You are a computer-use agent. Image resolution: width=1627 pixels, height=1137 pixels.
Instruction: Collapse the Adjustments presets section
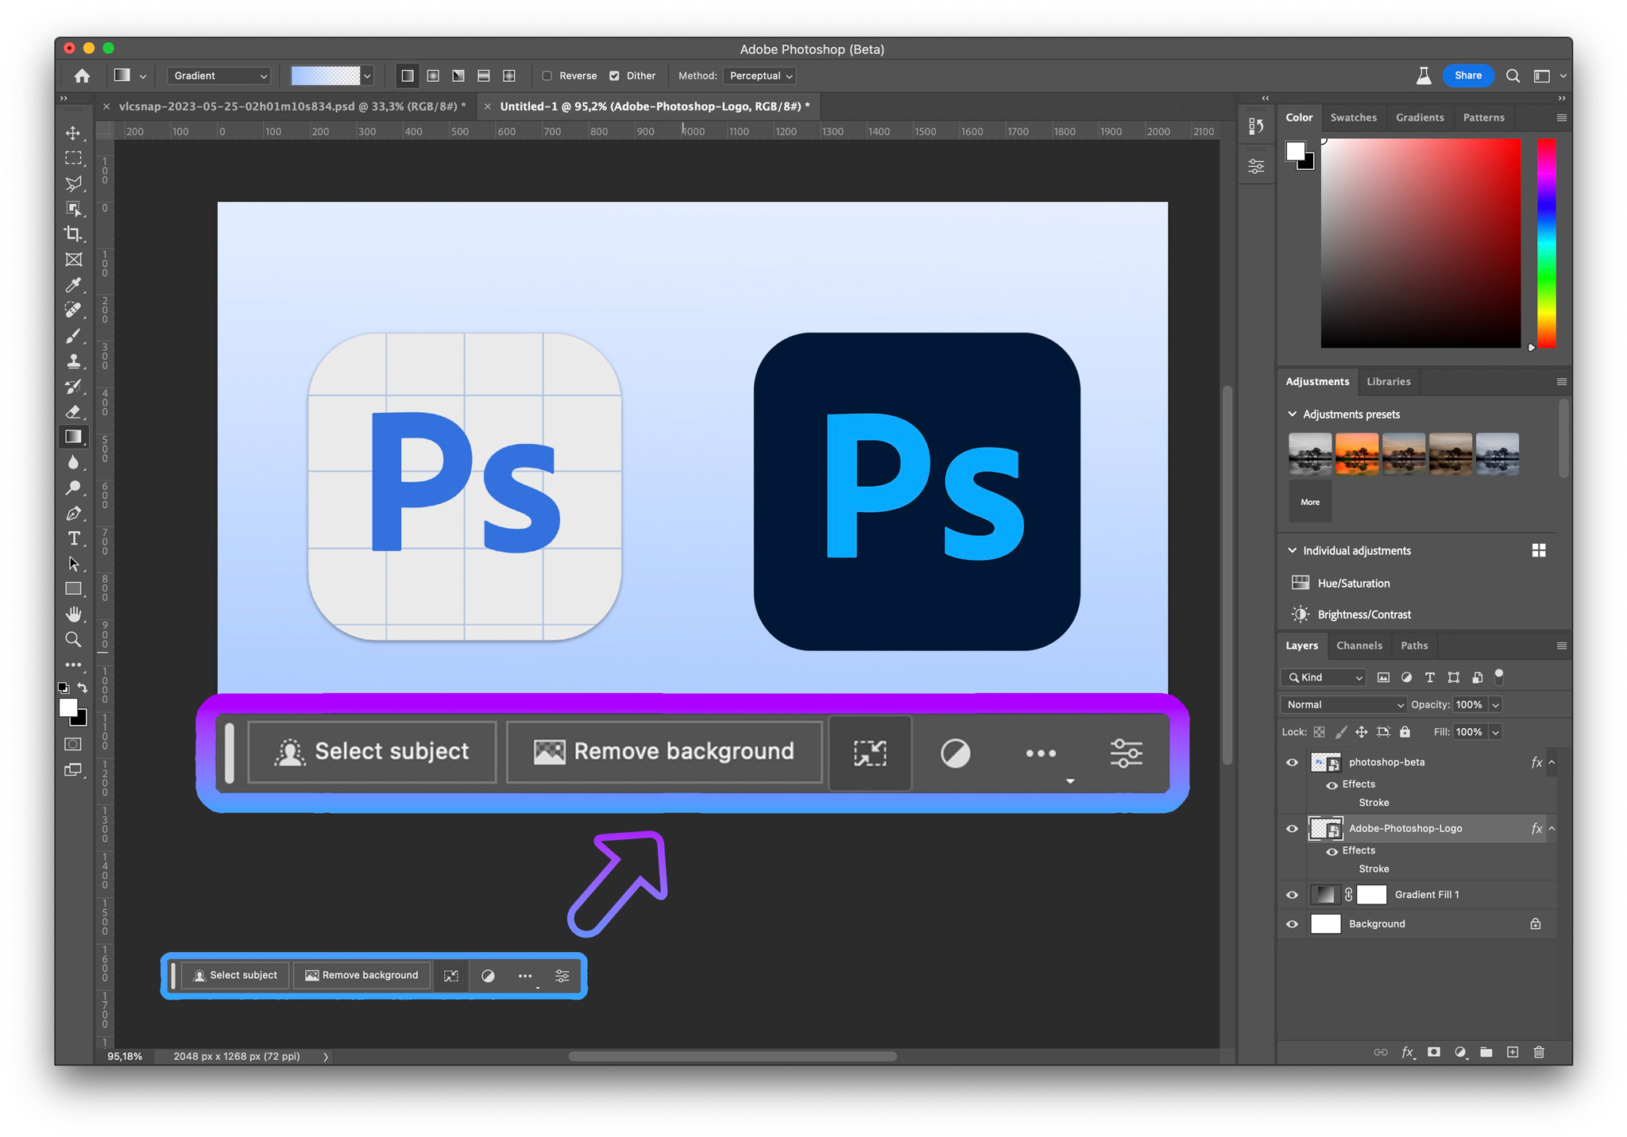1293,414
